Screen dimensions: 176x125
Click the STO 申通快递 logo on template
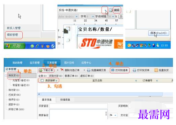[96, 43]
